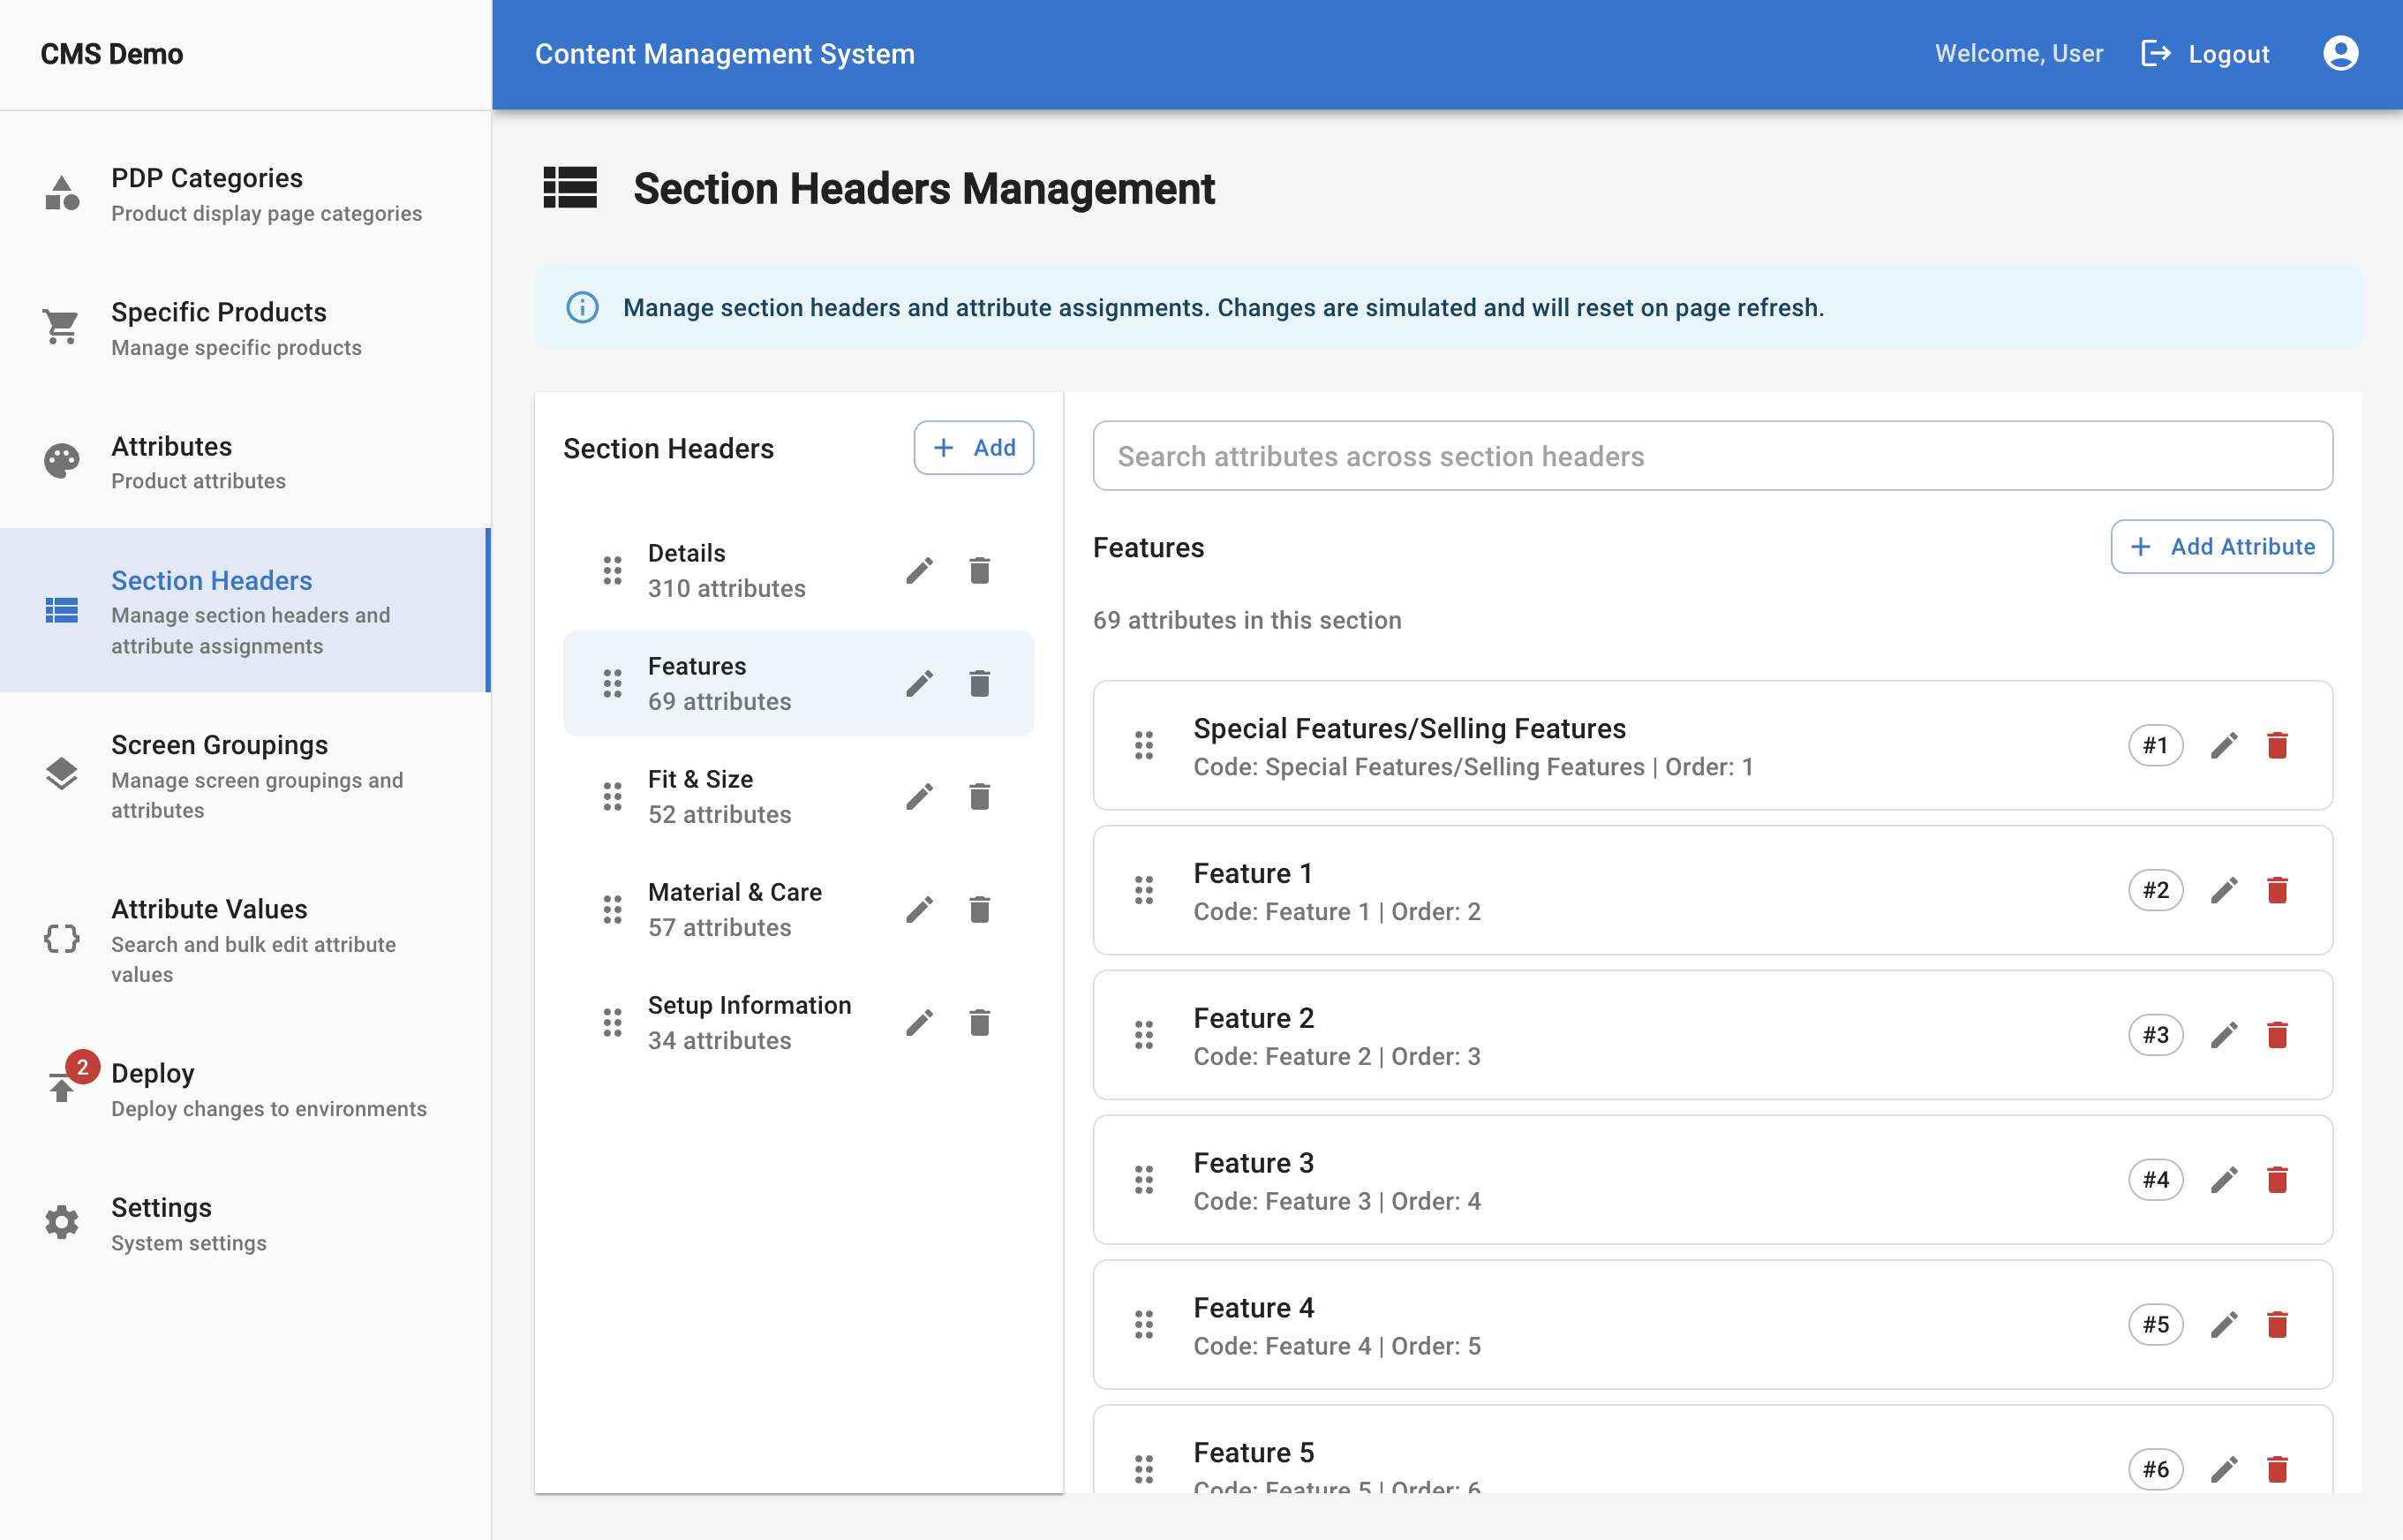
Task: Edit the Feature 1 attribute
Action: pyautogui.click(x=2224, y=890)
